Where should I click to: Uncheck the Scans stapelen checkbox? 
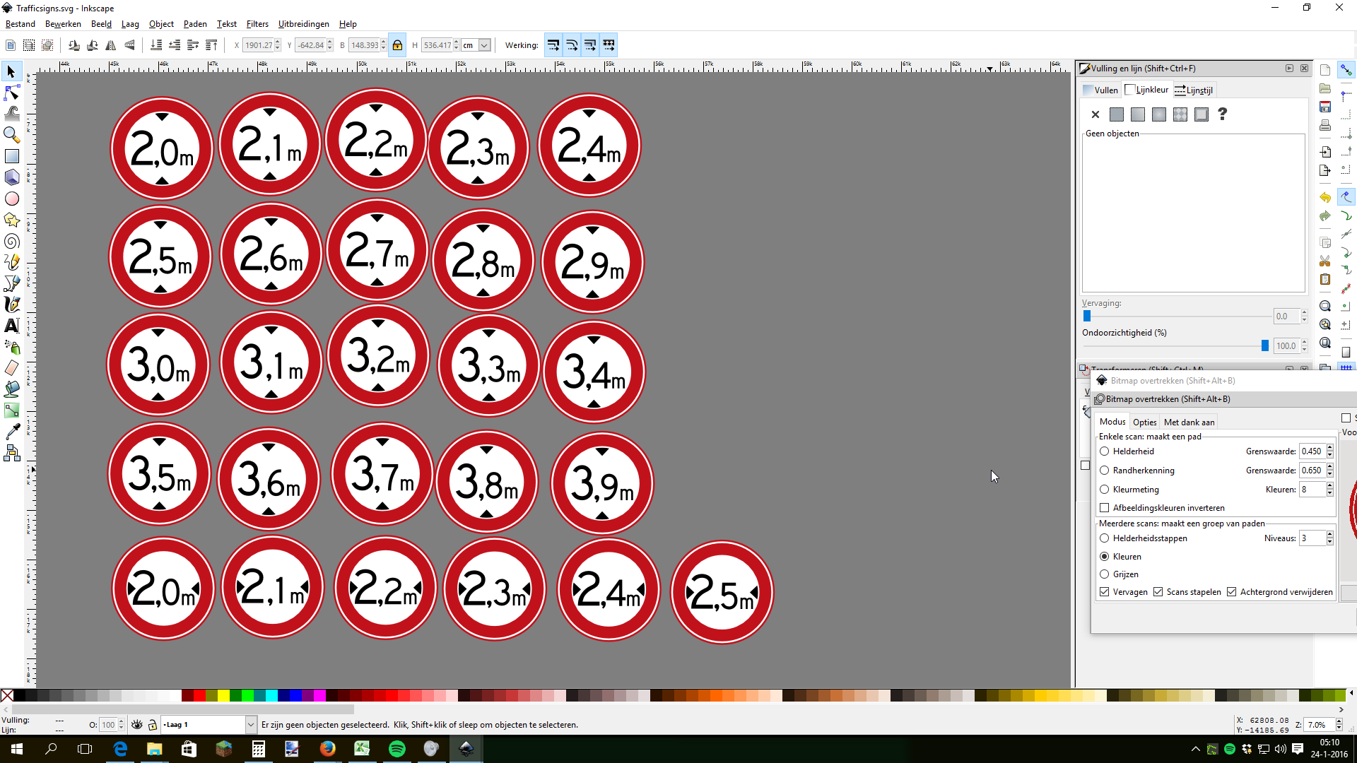(1158, 592)
